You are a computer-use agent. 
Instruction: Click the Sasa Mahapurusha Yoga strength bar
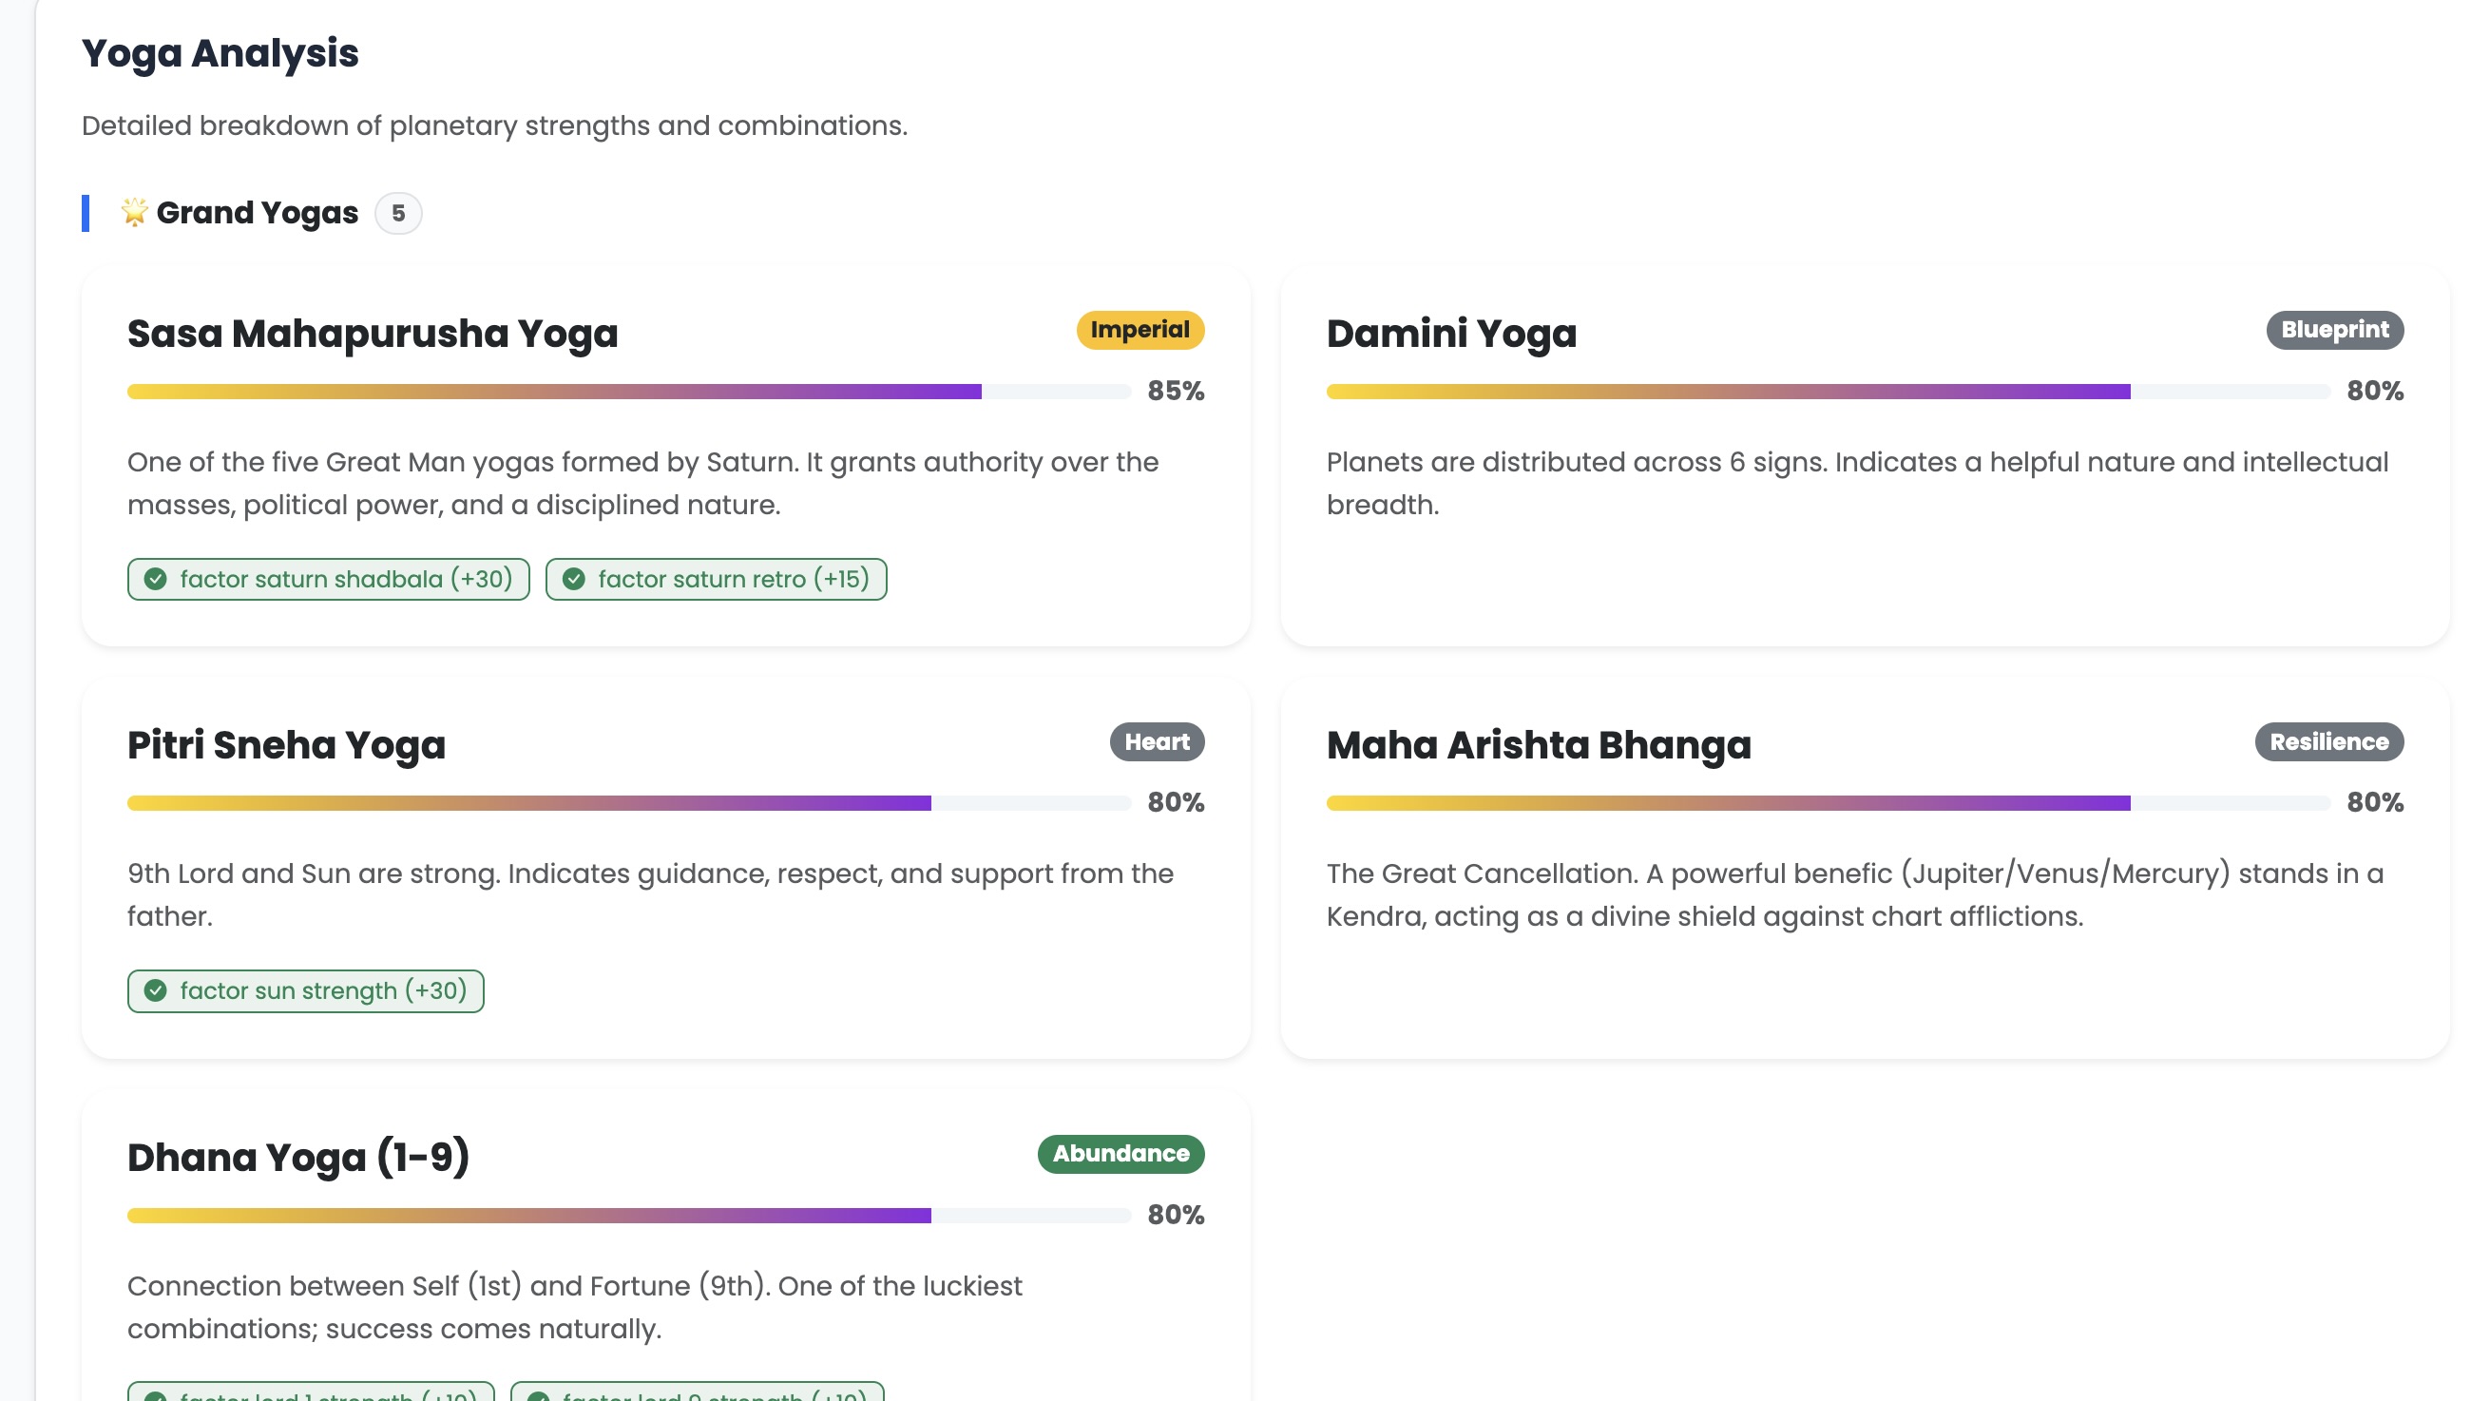[628, 392]
